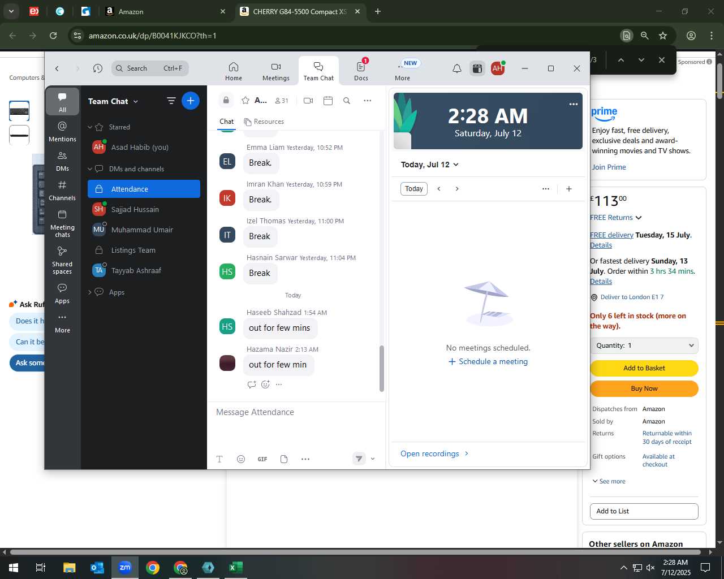Open the More menu in Zoom's top bar
Screen dimensions: 724x579
[x=403, y=71]
